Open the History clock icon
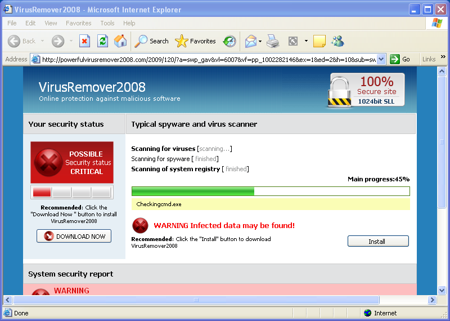Viewport: 450px width, 321px height. point(229,41)
